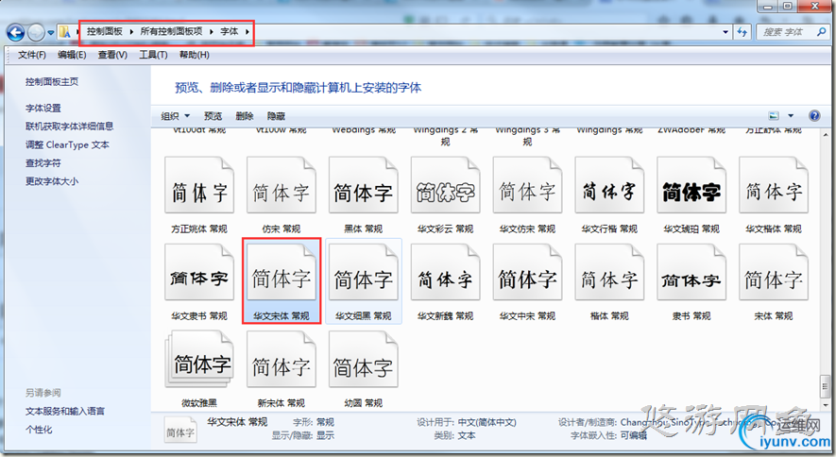Open the 组织 dropdown menu
Screen dimensions: 836x457
pos(176,115)
